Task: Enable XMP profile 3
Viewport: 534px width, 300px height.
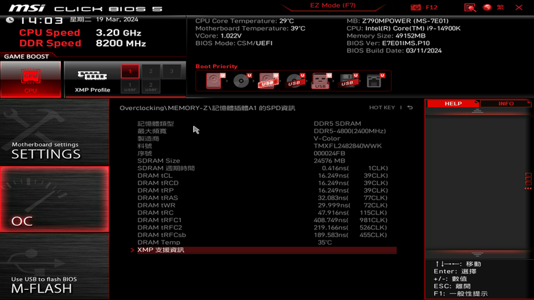Action: point(172,71)
